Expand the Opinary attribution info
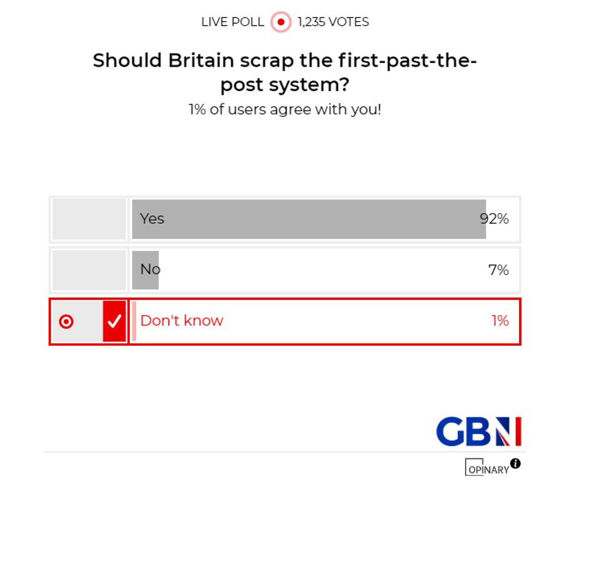 point(515,463)
